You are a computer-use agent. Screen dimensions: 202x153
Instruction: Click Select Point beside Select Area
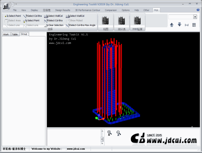coord(31,21)
